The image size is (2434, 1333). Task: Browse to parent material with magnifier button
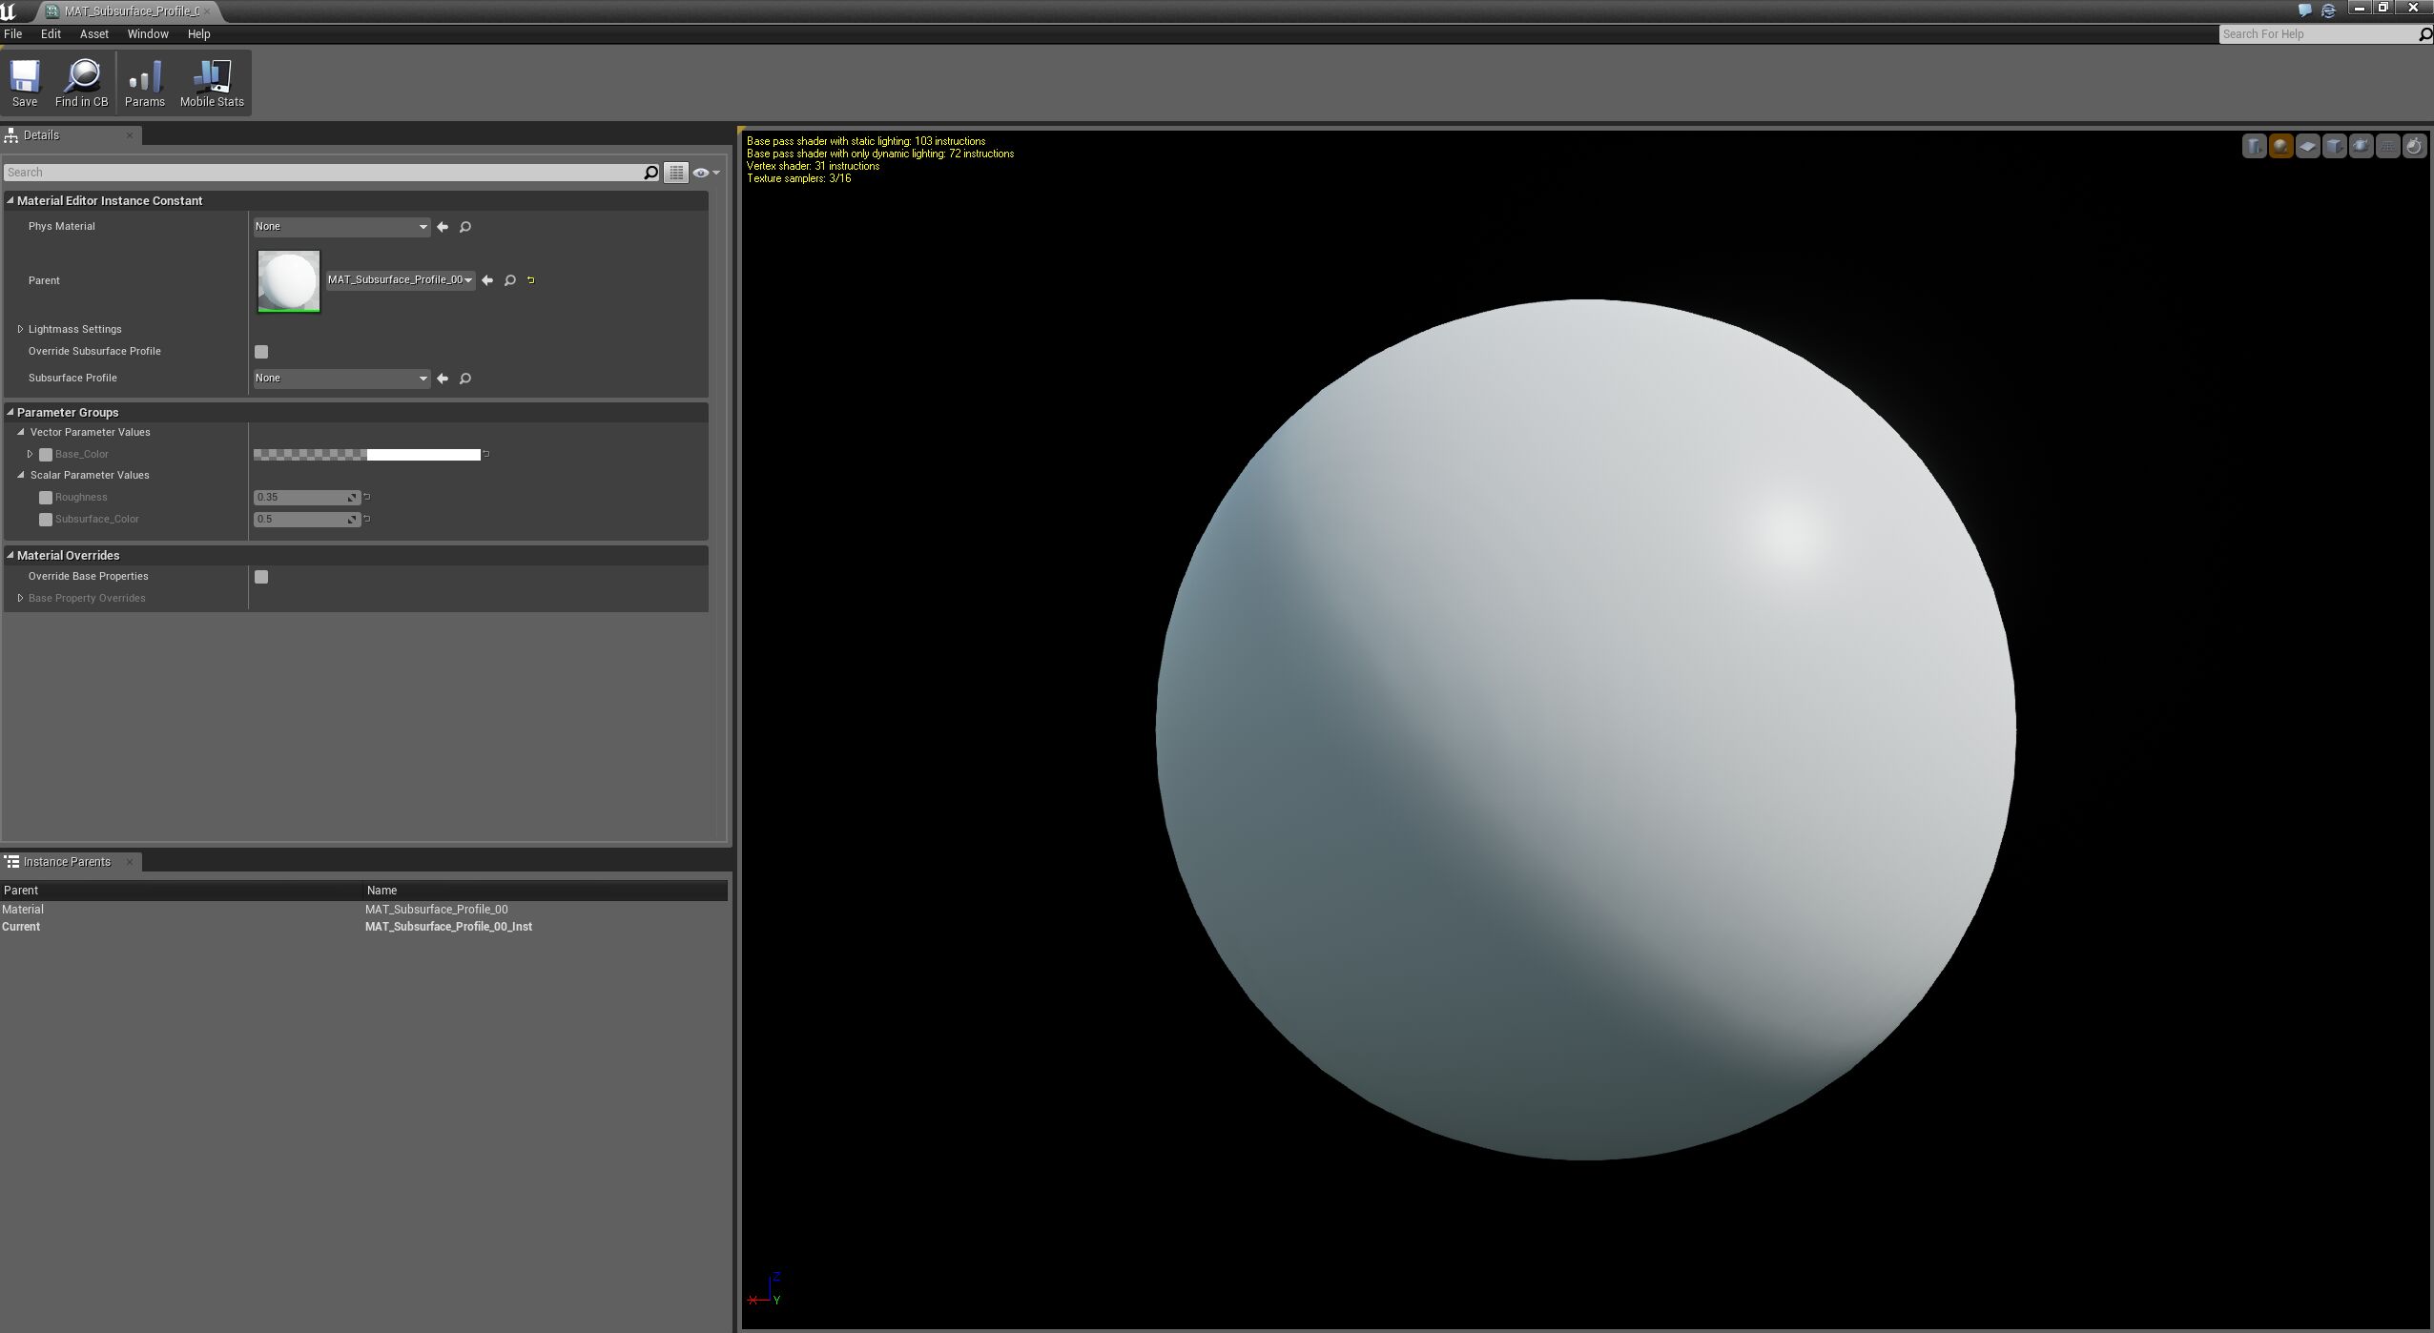pyautogui.click(x=508, y=280)
